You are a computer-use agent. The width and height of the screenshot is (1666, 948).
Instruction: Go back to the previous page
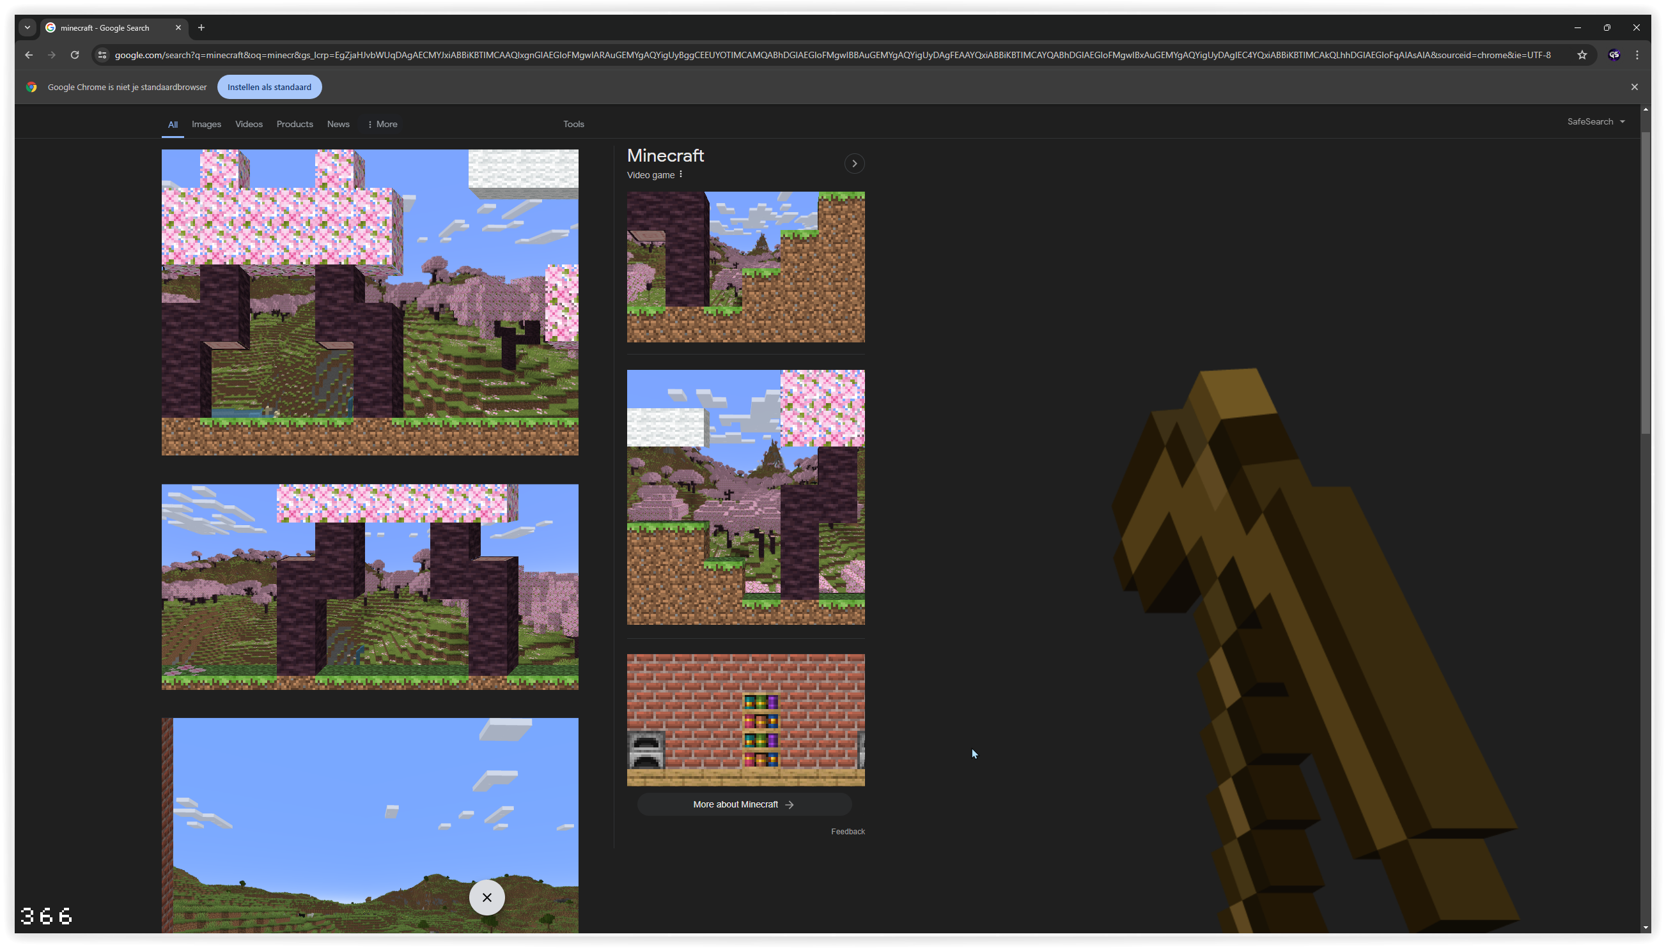[x=29, y=55]
